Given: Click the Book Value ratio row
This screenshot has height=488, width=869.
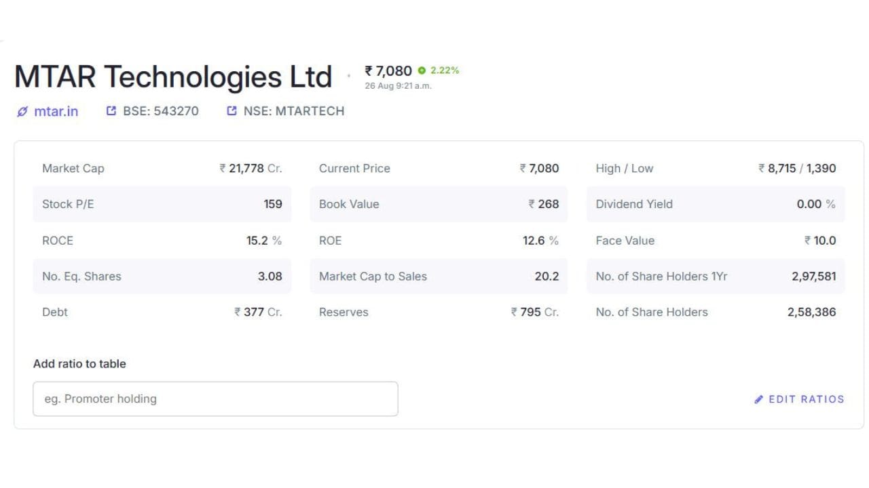Looking at the screenshot, I should click(x=439, y=204).
